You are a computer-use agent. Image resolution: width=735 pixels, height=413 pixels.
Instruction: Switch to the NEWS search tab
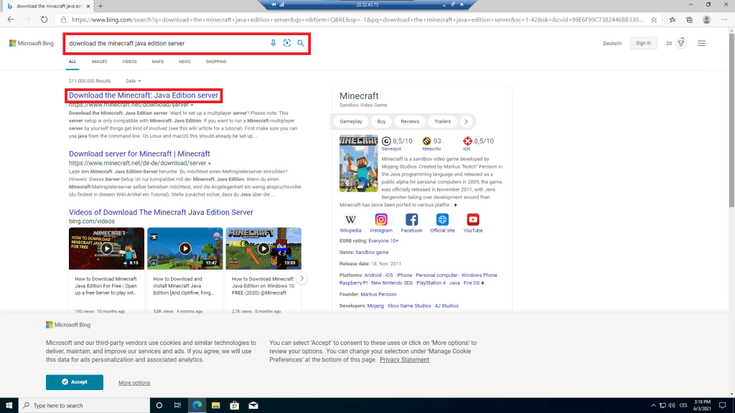coord(184,62)
